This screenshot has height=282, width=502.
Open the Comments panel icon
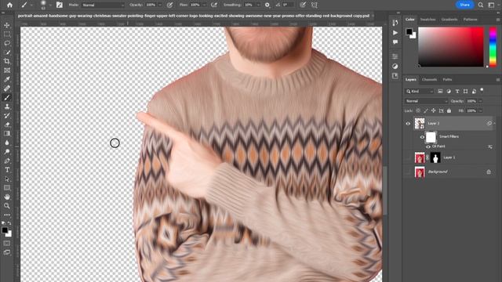coord(395,42)
